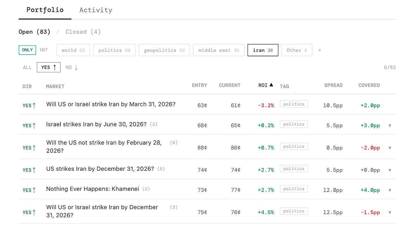Select the Portfolio tab
This screenshot has width=411, height=229.
point(45,10)
